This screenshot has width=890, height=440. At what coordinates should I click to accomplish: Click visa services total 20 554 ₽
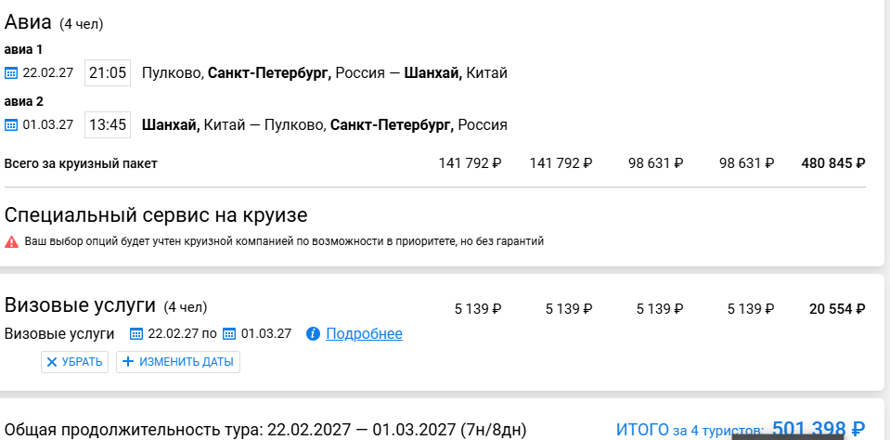[837, 309]
